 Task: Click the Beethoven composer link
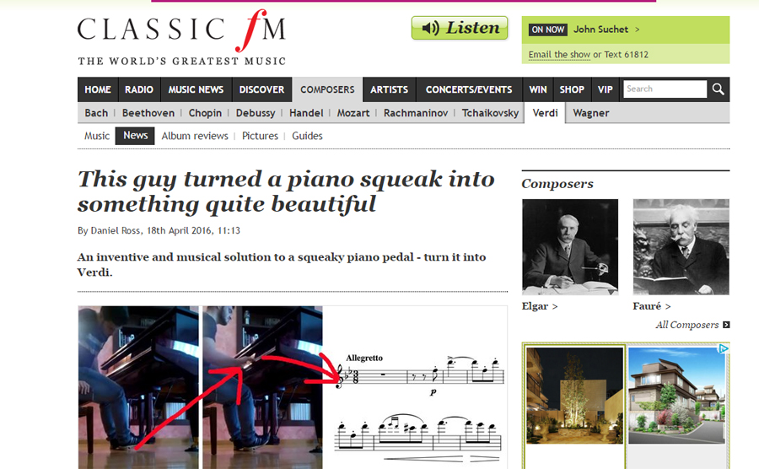(x=148, y=113)
